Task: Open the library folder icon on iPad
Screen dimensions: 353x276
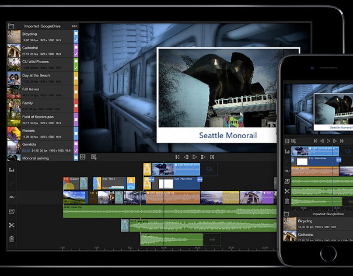Action: (11, 26)
